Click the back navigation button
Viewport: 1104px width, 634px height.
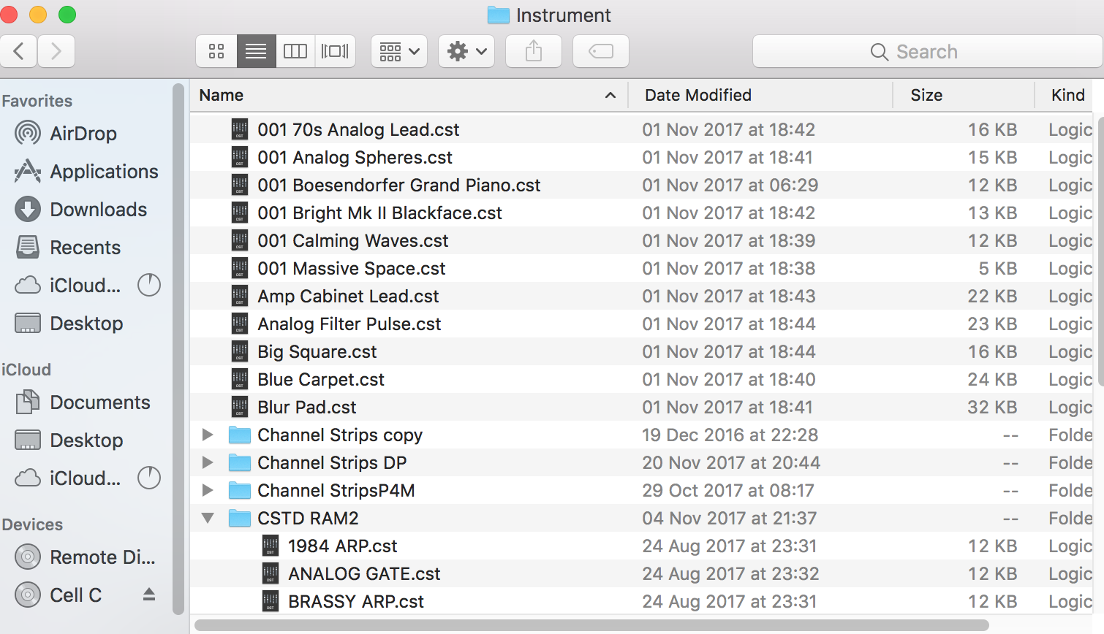(19, 51)
